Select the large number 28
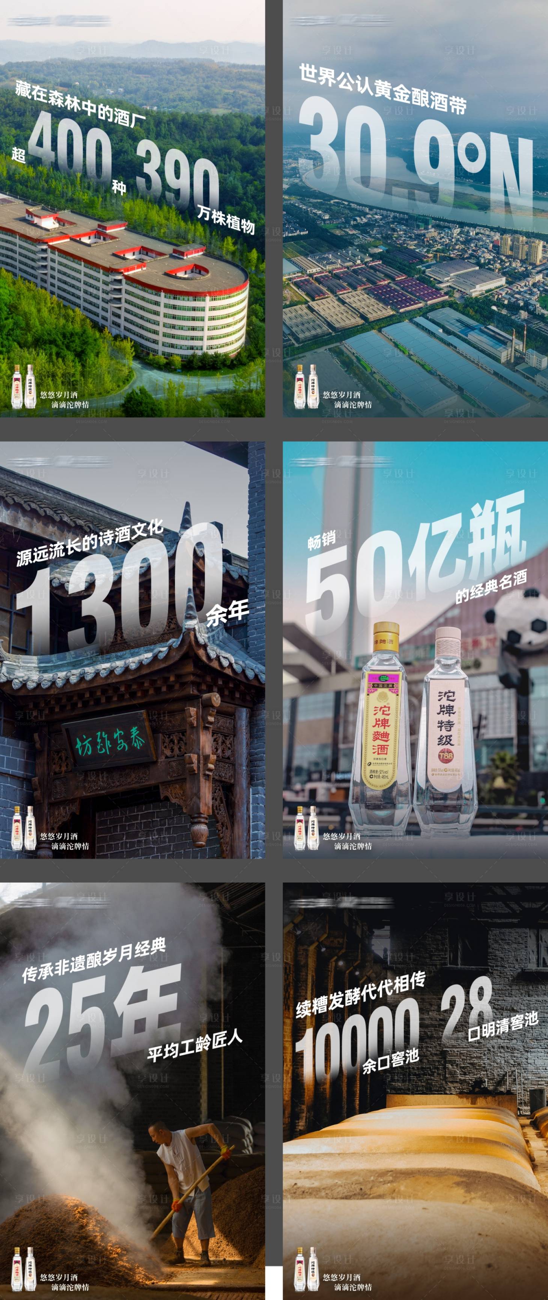Image resolution: width=548 pixels, height=1300 pixels. [x=467, y=1009]
